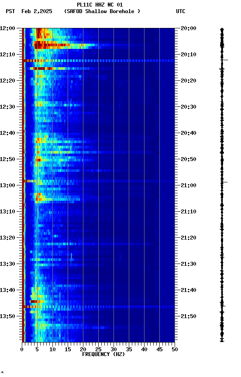Click the 15 Hz frequency axis label
Screen dimensions: 241x377
[68, 350]
